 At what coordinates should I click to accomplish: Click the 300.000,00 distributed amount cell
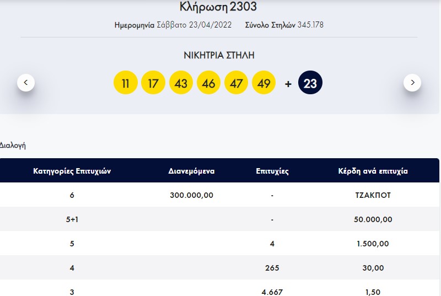point(191,195)
